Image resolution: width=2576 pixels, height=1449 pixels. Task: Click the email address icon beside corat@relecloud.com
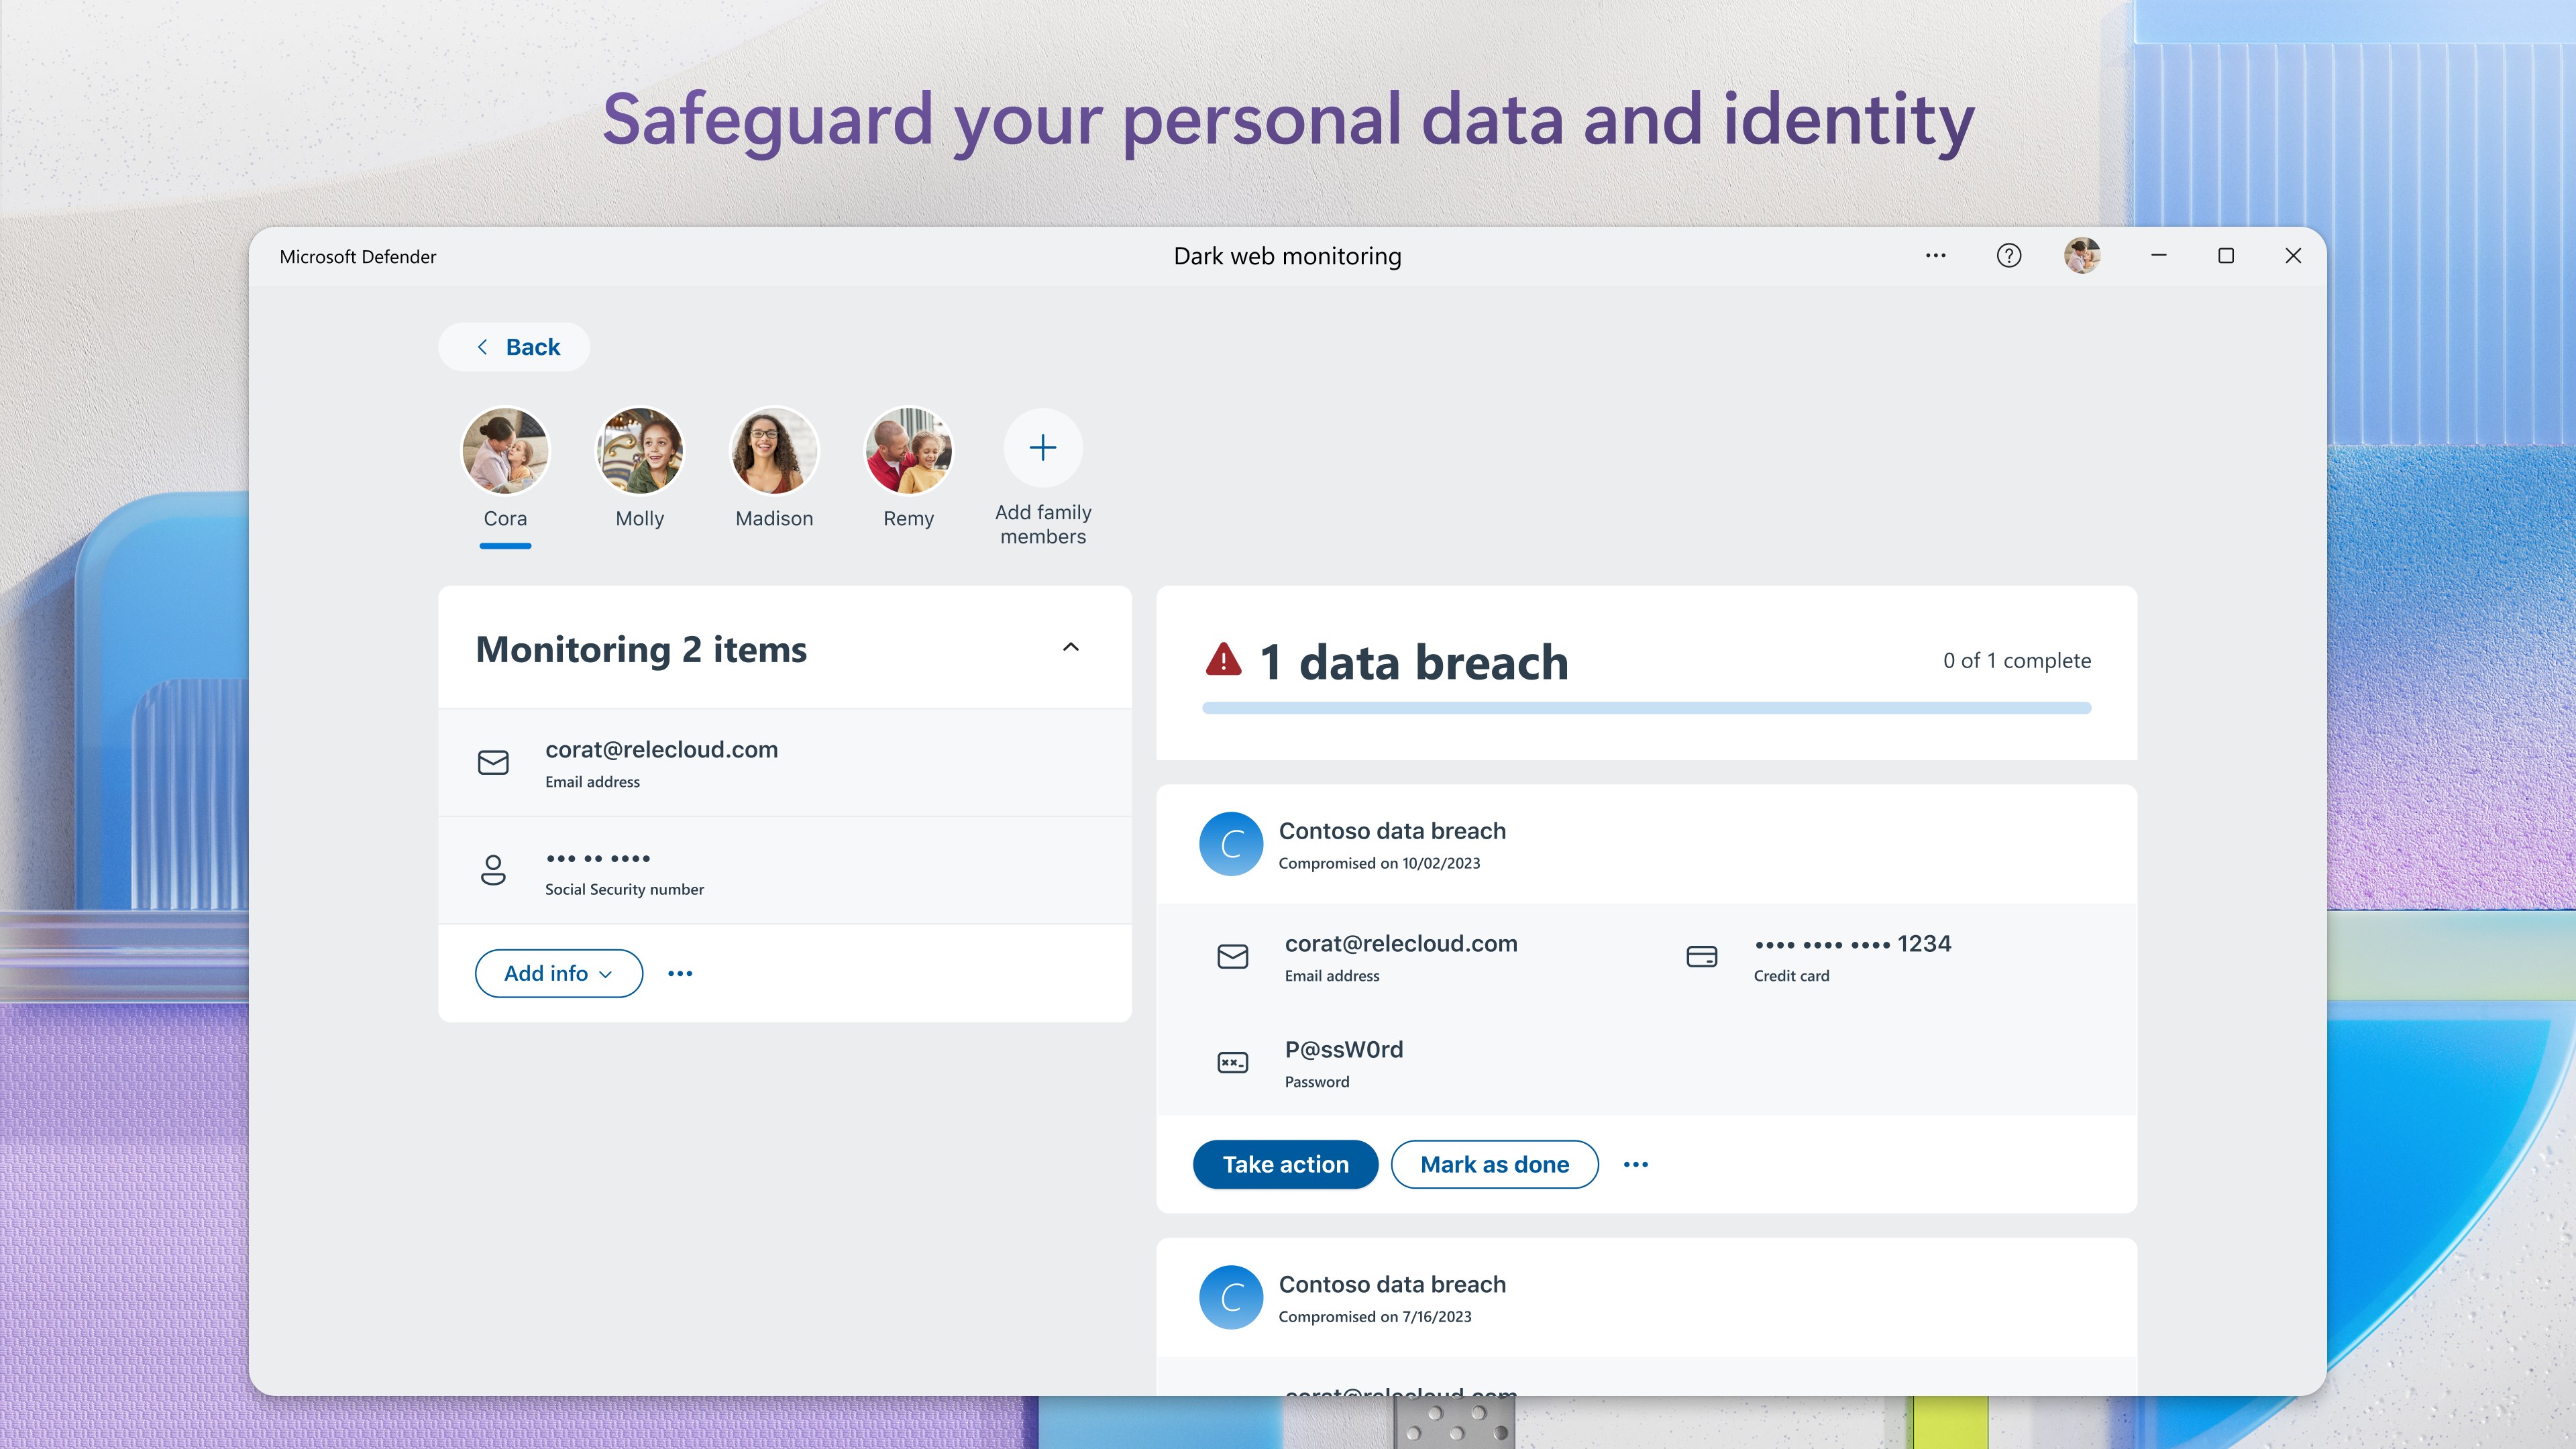coord(494,762)
